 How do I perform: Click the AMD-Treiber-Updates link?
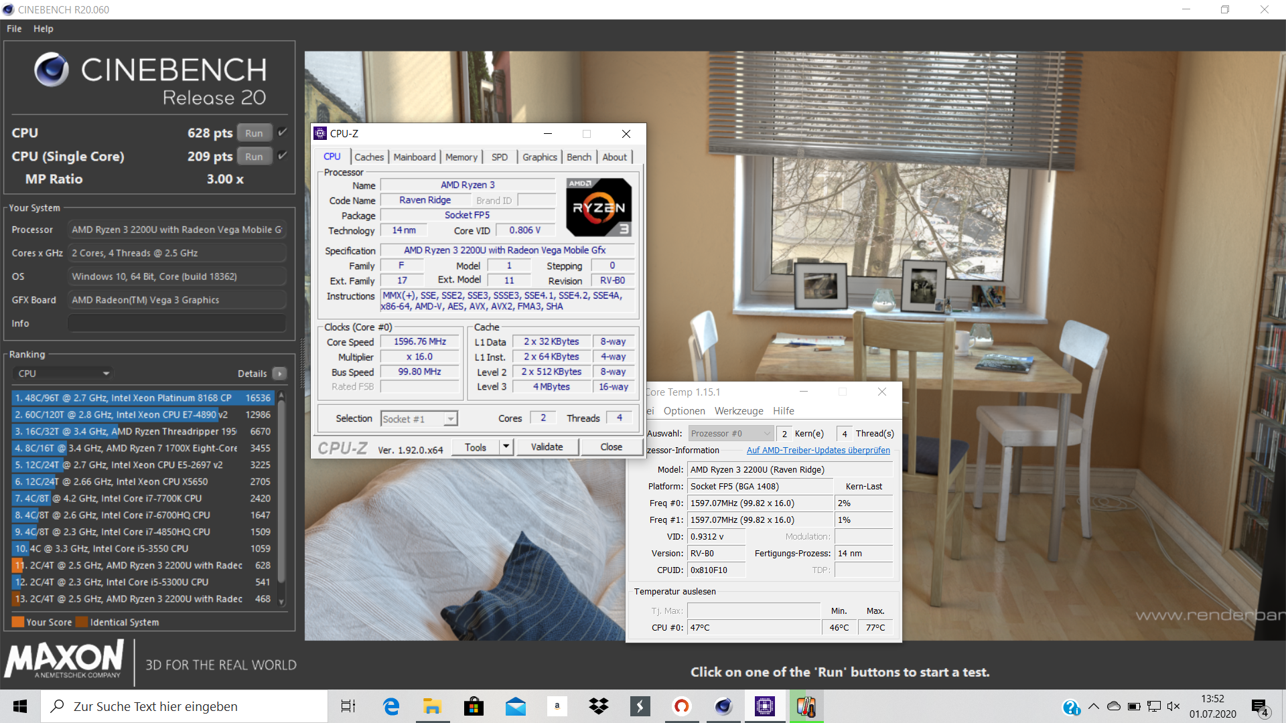[818, 451]
